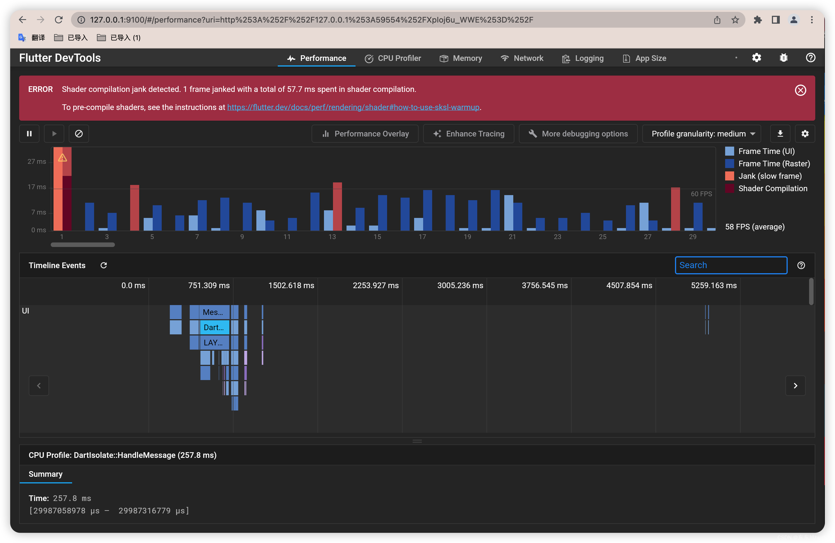835x543 pixels.
Task: Open the Logging tab
Action: click(x=583, y=58)
